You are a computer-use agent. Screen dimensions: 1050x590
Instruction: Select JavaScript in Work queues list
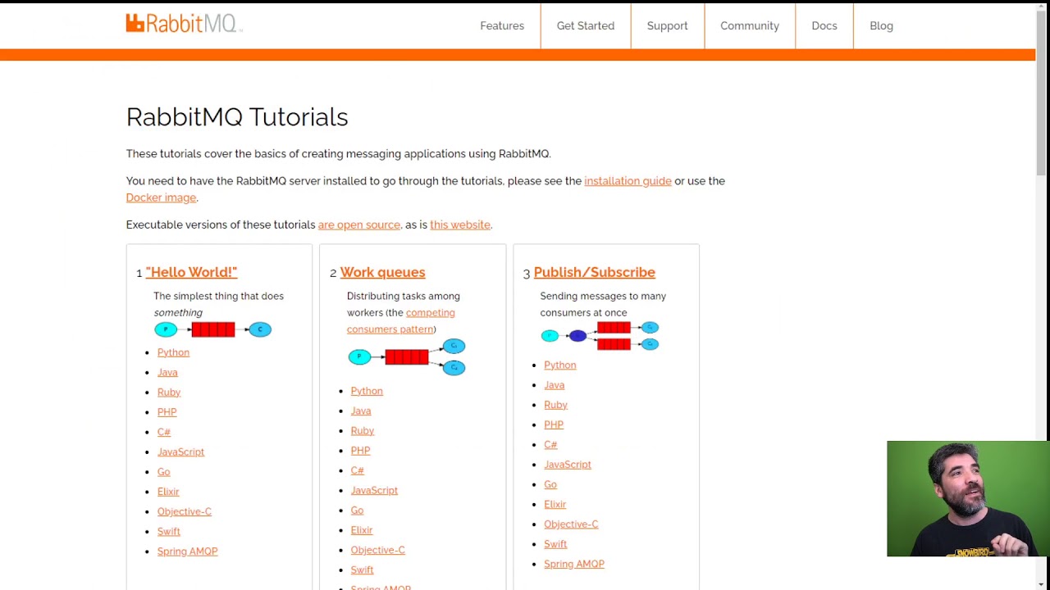(x=374, y=490)
